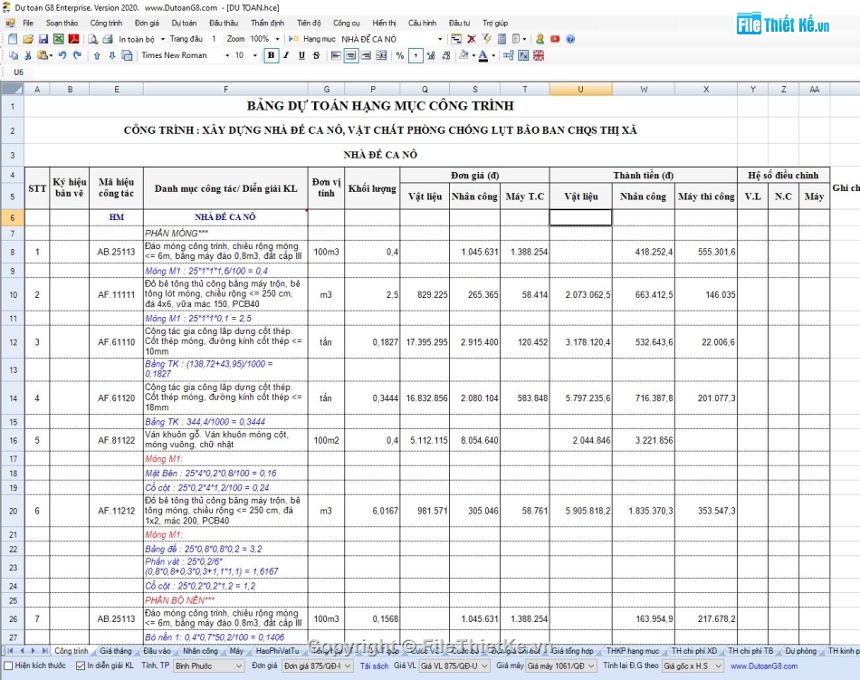
Task: Open the Giá gốc x H.S dropdown
Action: point(693,666)
